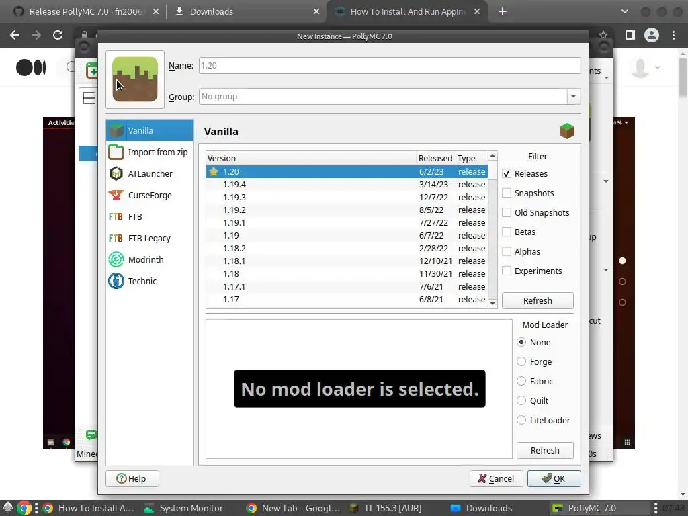688x516 pixels.
Task: Switch to How To Install And Run tab
Action: coord(407,12)
